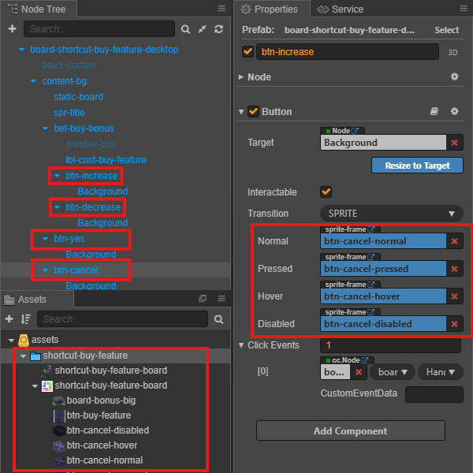This screenshot has width=473, height=473.
Task: Expand the Node properties section
Action: (x=240, y=77)
